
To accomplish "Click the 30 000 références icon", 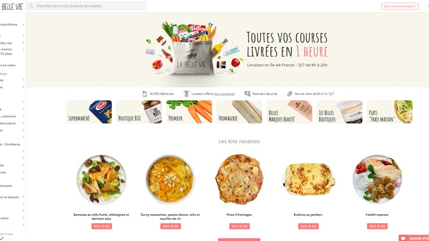I will tap(145, 94).
